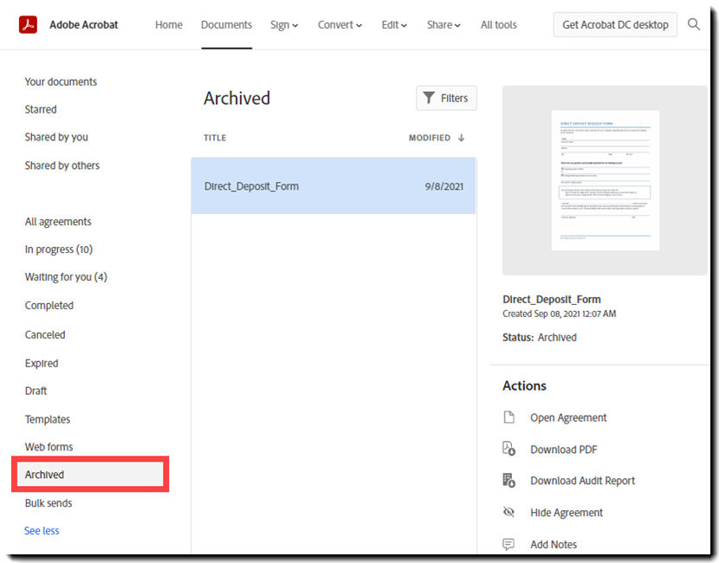This screenshot has height=563, width=719.
Task: Open Starred documents in the sidebar
Action: [x=41, y=109]
